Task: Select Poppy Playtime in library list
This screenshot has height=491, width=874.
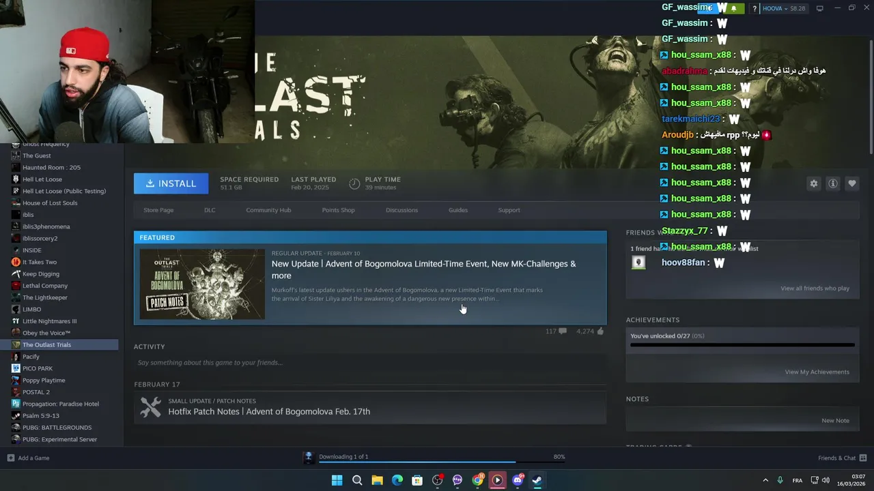Action: 44,380
